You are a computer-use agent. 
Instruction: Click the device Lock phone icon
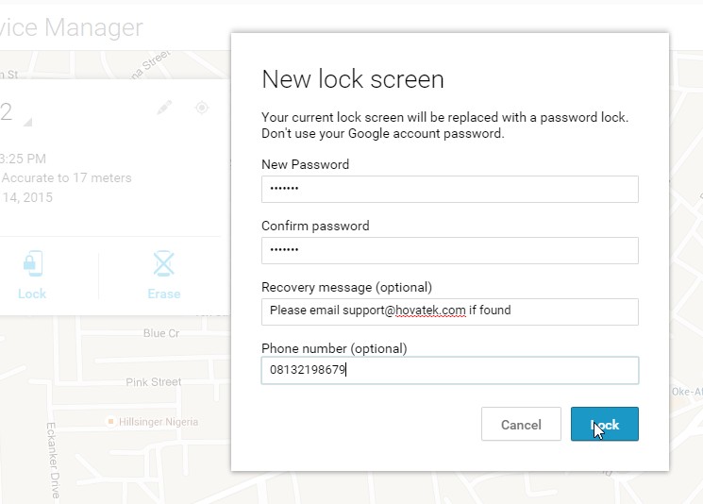tap(33, 263)
